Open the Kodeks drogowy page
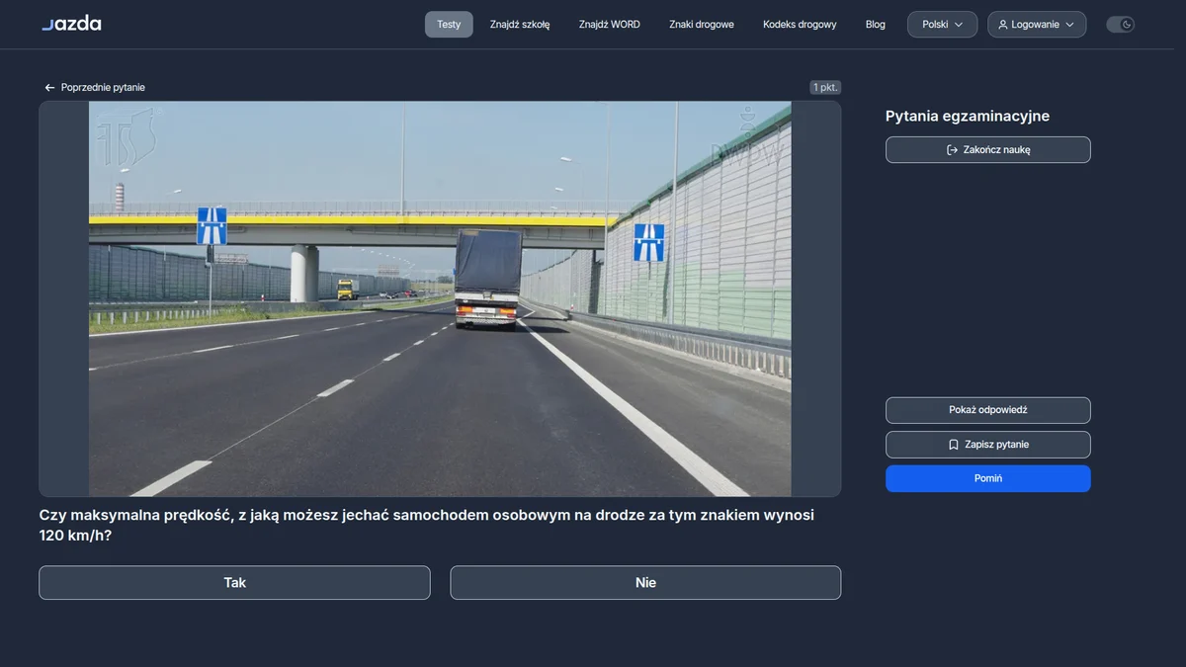The image size is (1186, 667). click(x=800, y=25)
